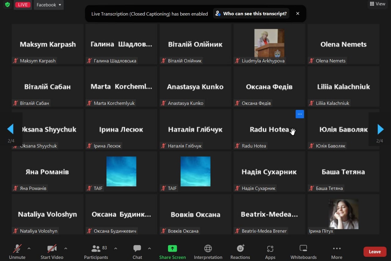
Task: Select the TAIF tile next to Надія Сухарник
Action: [x=195, y=171]
